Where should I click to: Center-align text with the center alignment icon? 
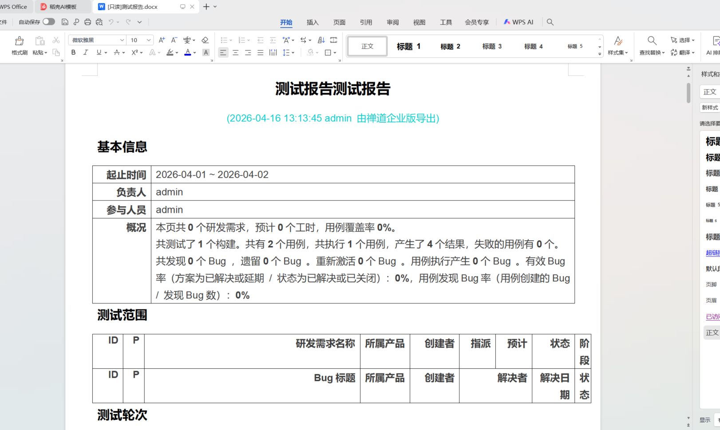click(x=235, y=52)
